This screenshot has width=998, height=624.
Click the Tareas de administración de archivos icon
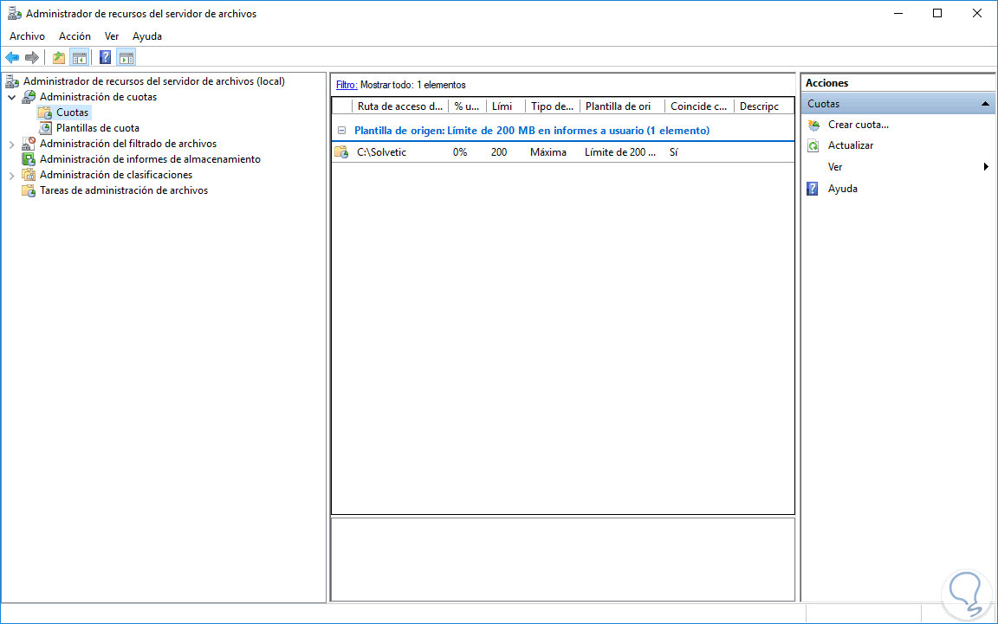(x=29, y=190)
